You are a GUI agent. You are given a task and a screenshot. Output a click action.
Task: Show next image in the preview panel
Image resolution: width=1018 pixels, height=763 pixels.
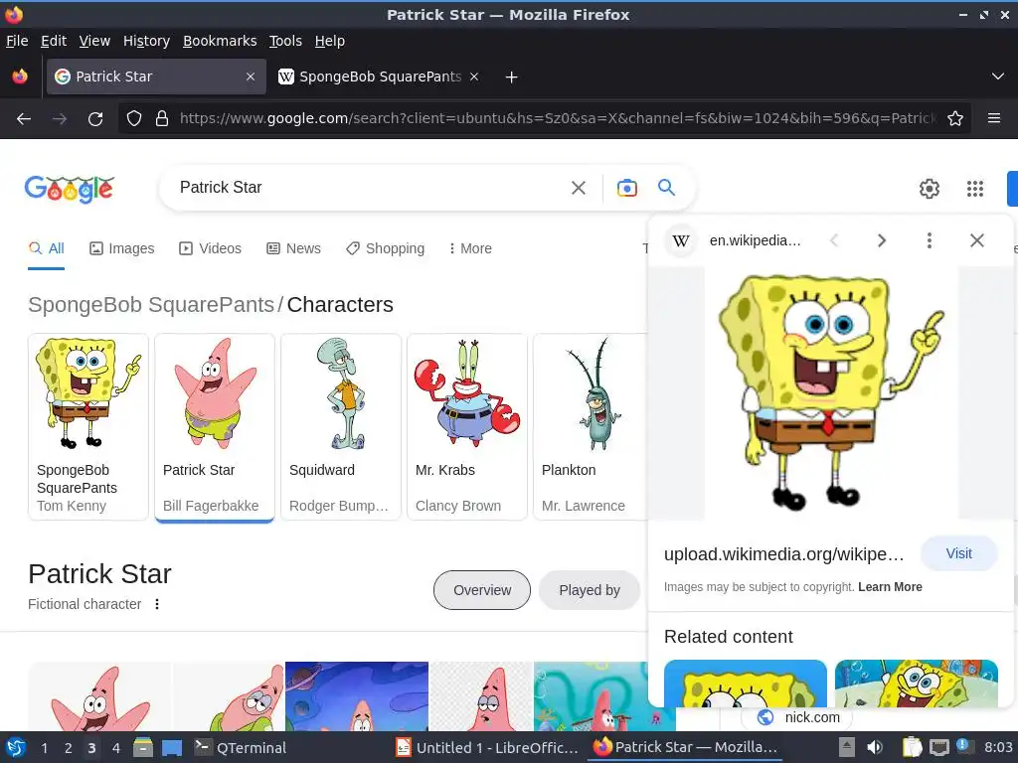pyautogui.click(x=881, y=240)
